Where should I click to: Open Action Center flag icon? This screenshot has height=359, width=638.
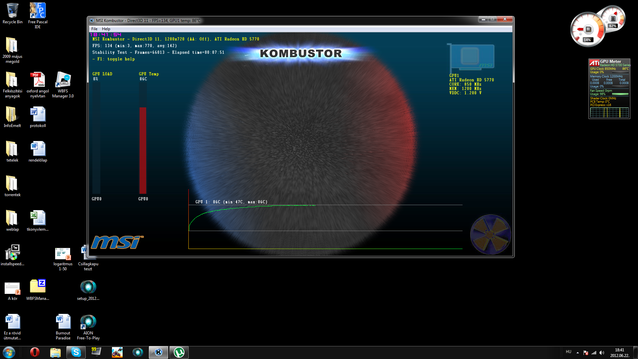click(x=586, y=353)
